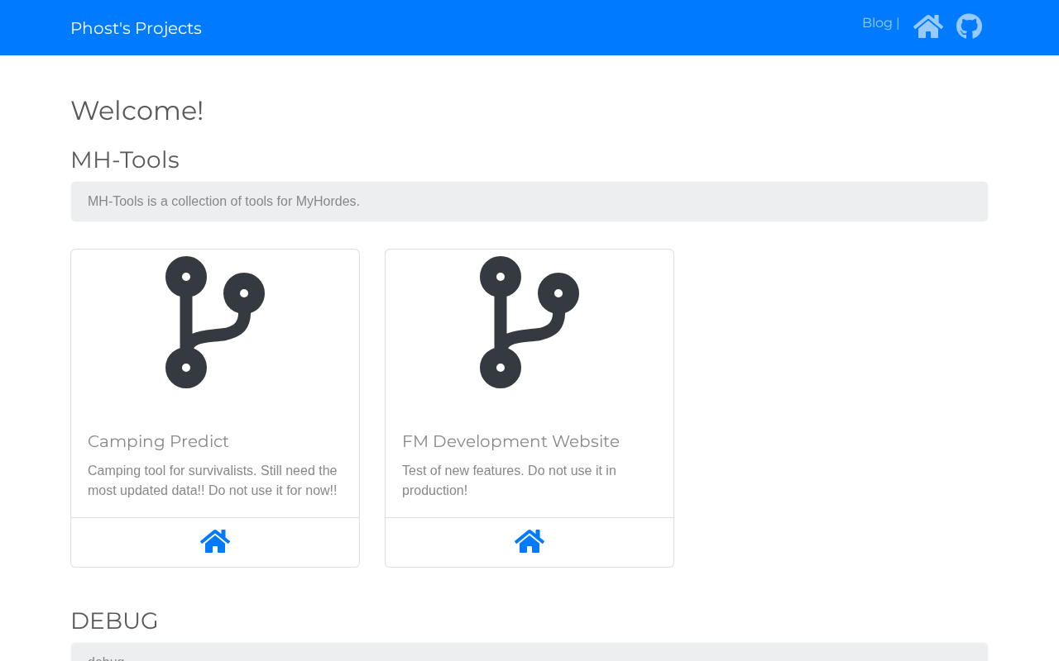Image resolution: width=1059 pixels, height=661 pixels.
Task: Open the GitHub icon in the navbar
Action: pyautogui.click(x=969, y=26)
